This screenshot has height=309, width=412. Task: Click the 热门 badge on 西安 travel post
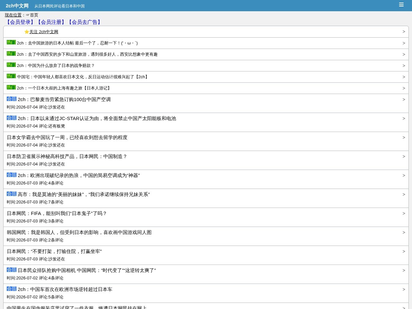pyautogui.click(x=11, y=53)
